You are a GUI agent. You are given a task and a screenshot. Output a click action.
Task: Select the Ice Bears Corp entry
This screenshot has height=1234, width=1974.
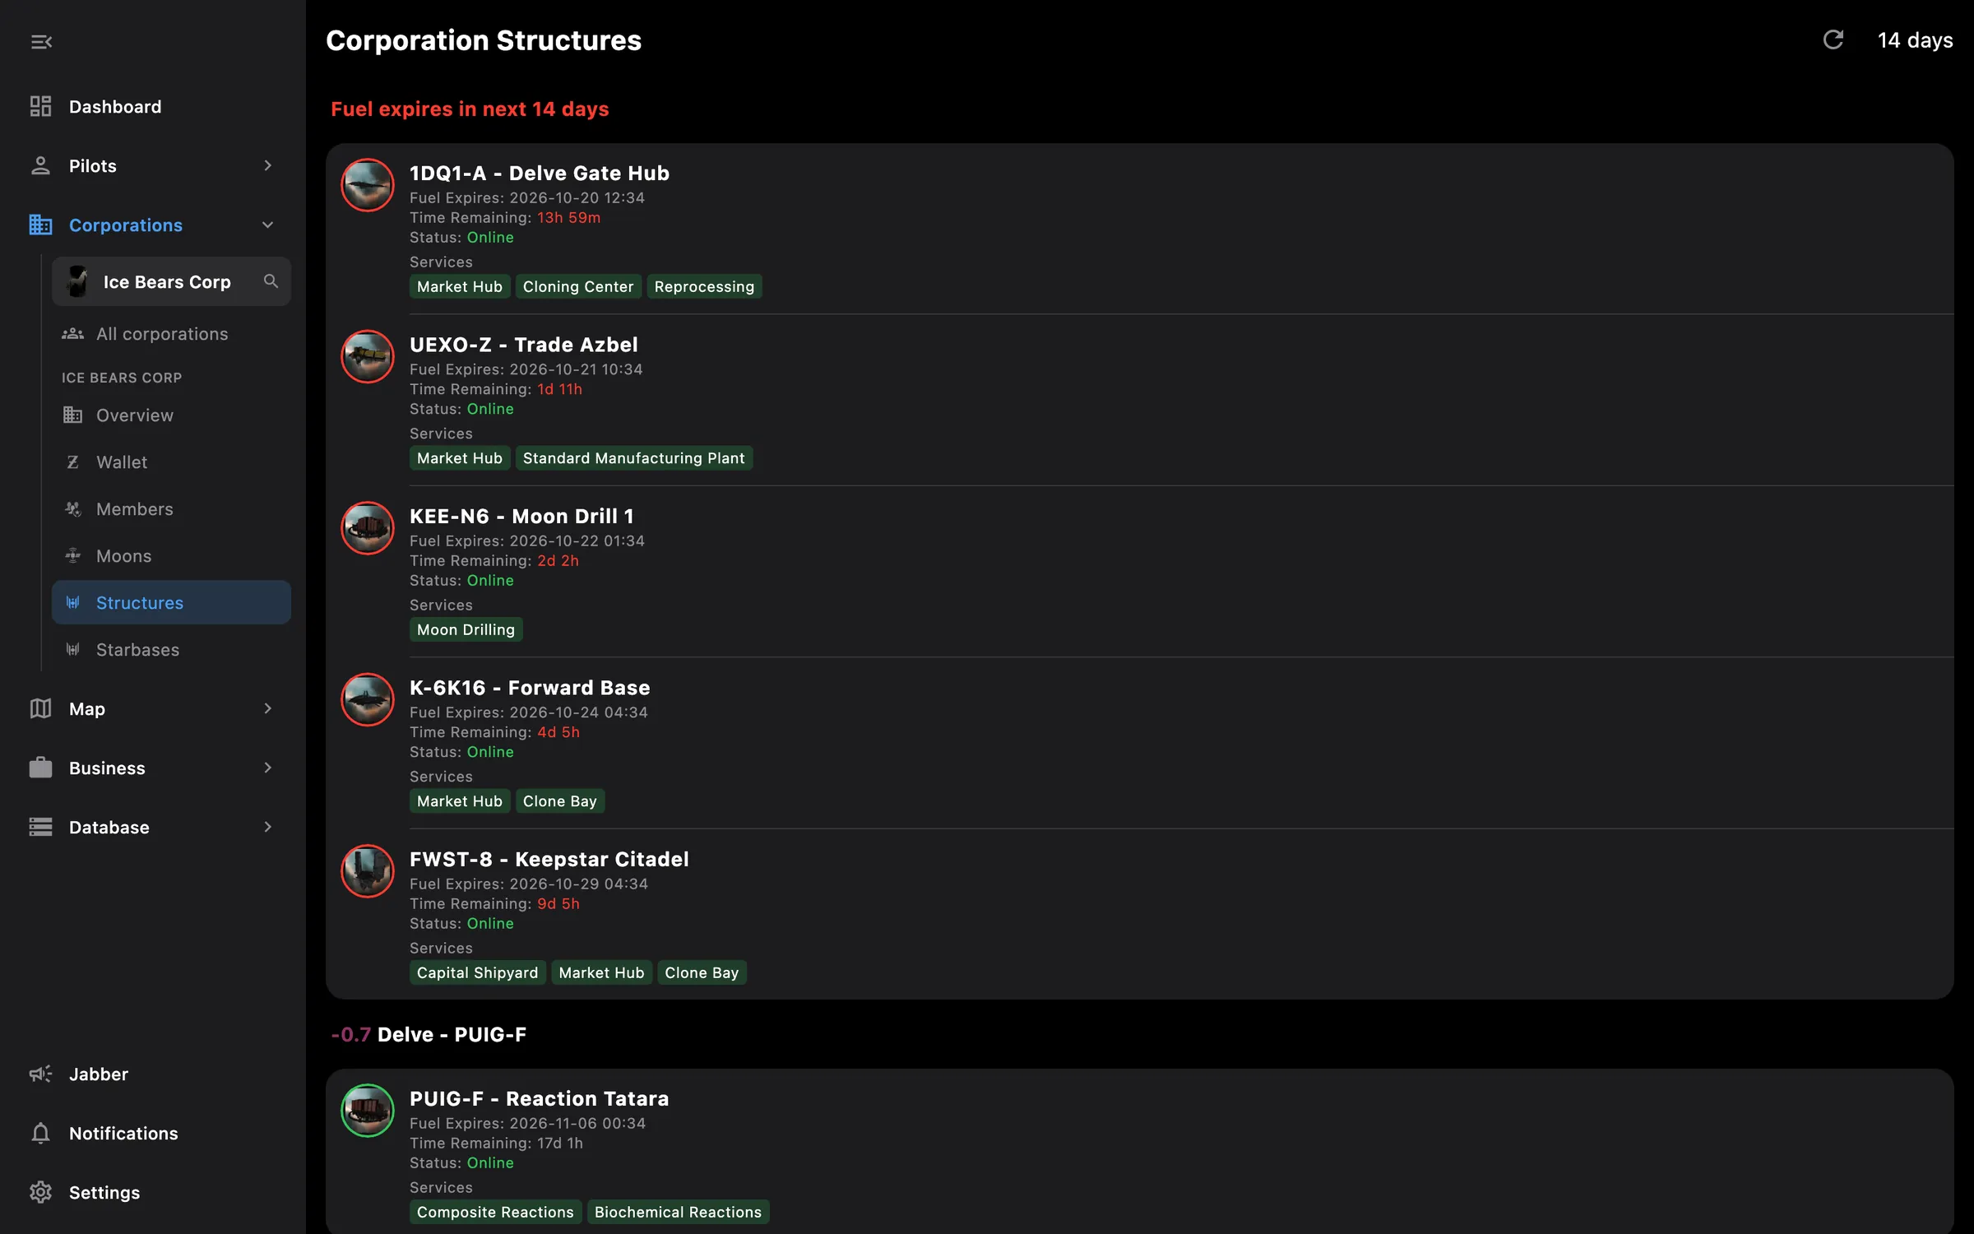click(x=171, y=281)
